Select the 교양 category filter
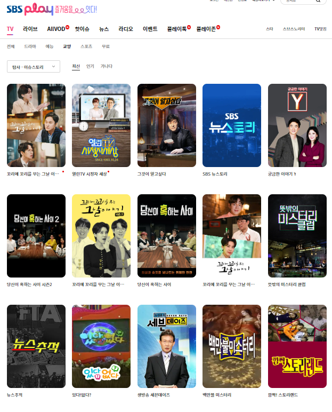Screen dimensions: 332x412 coord(67,46)
